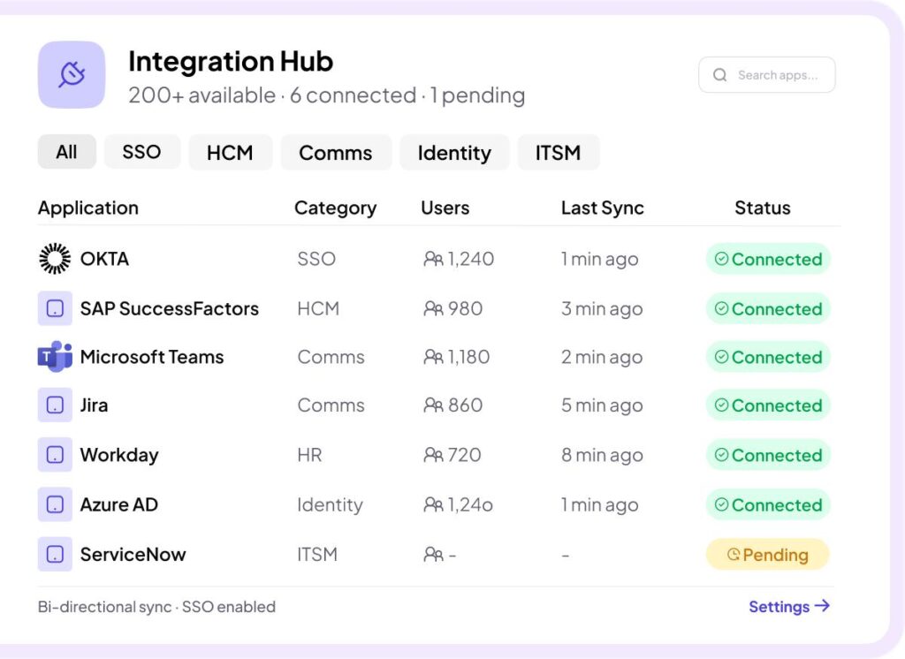Click the 860 users value

pyautogui.click(x=465, y=405)
